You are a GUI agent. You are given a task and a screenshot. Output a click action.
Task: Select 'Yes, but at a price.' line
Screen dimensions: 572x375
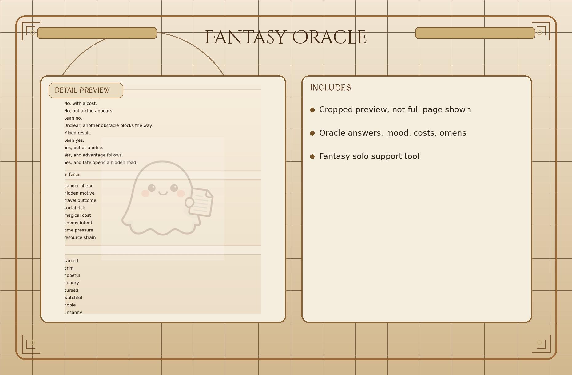(84, 148)
